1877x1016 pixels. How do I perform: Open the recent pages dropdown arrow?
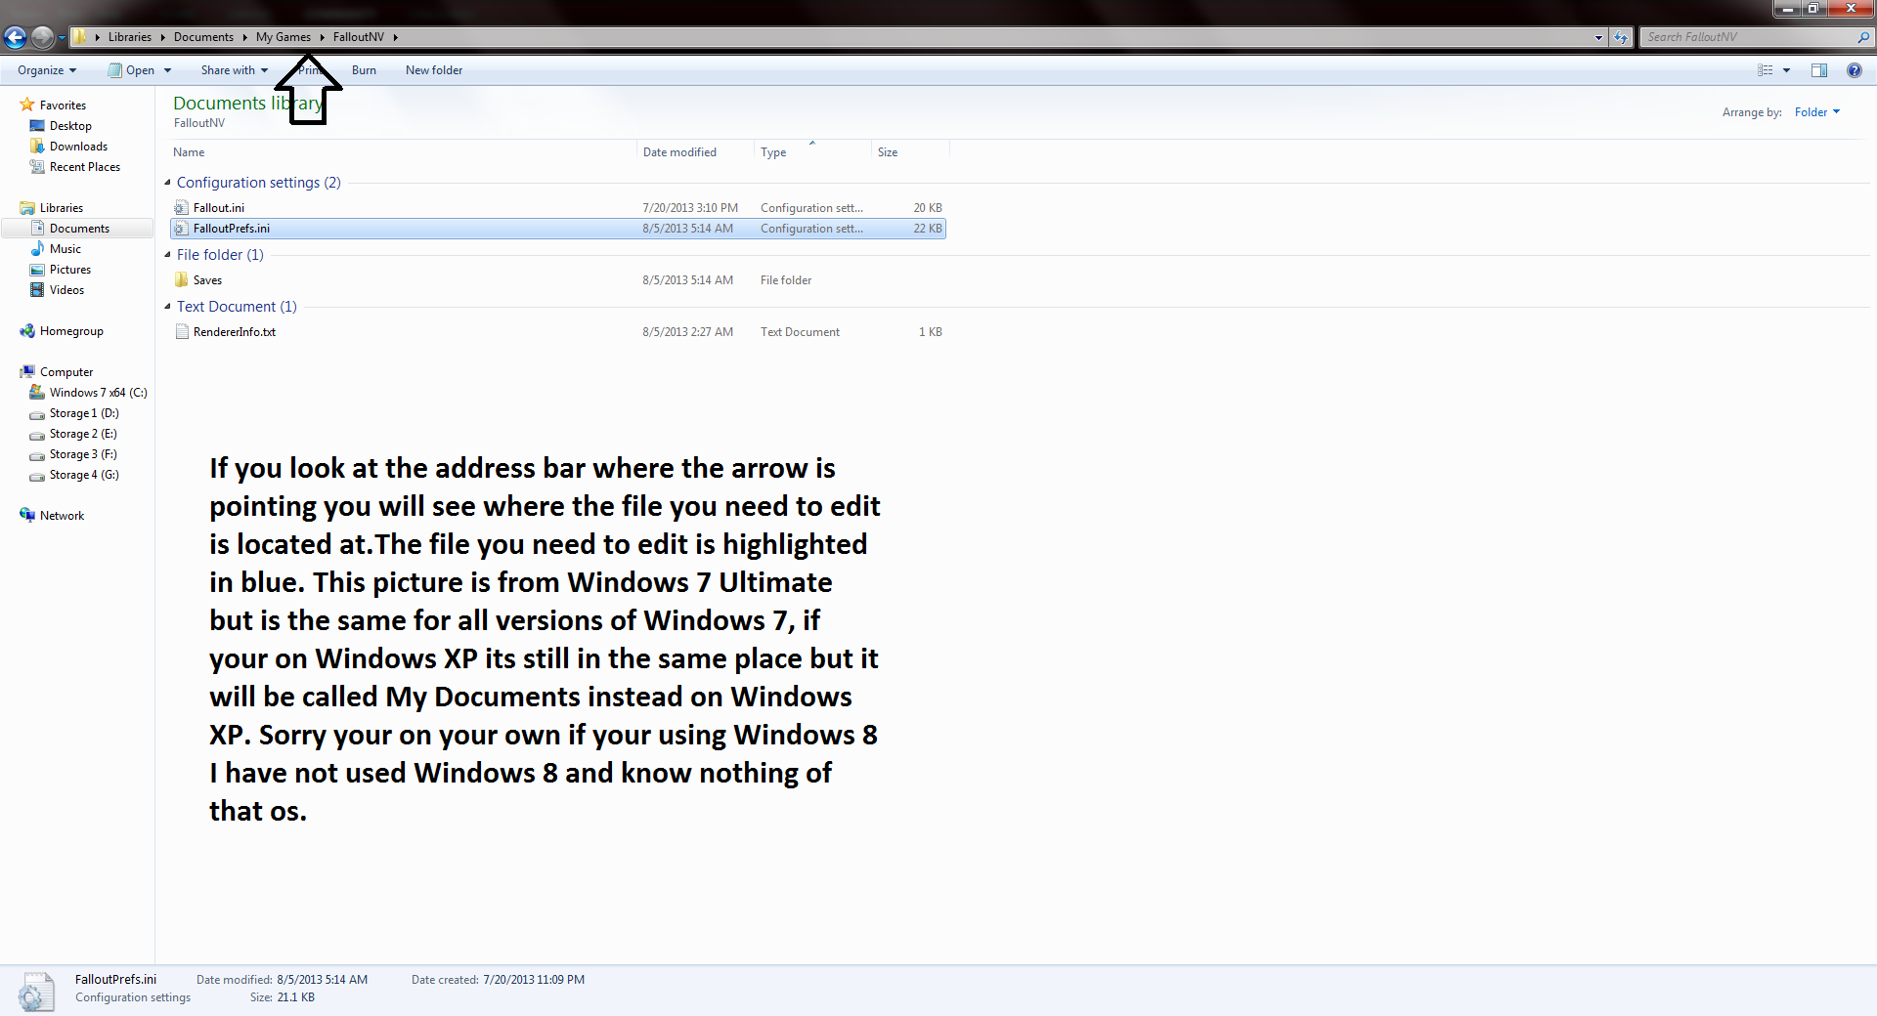[62, 38]
